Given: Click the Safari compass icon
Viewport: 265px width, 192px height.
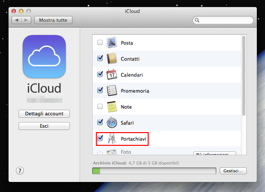Looking at the screenshot, I should click(x=112, y=122).
